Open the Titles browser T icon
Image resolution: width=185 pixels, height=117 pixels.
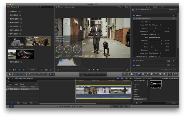[x=156, y=74]
